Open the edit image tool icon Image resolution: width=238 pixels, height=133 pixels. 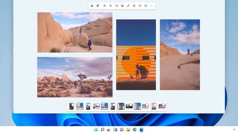pos(122,6)
